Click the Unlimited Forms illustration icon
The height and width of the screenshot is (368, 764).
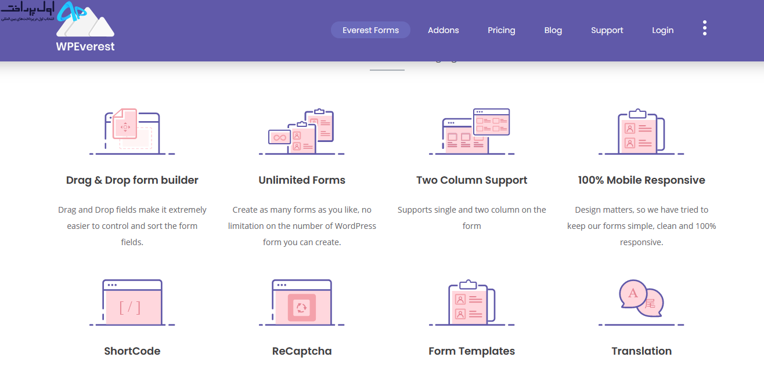(x=302, y=132)
